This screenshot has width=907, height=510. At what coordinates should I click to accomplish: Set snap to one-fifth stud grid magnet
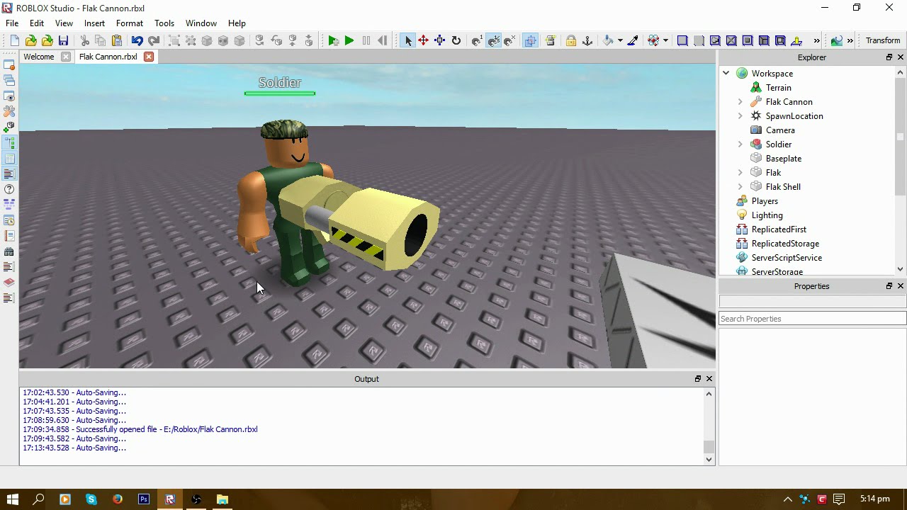click(x=493, y=41)
